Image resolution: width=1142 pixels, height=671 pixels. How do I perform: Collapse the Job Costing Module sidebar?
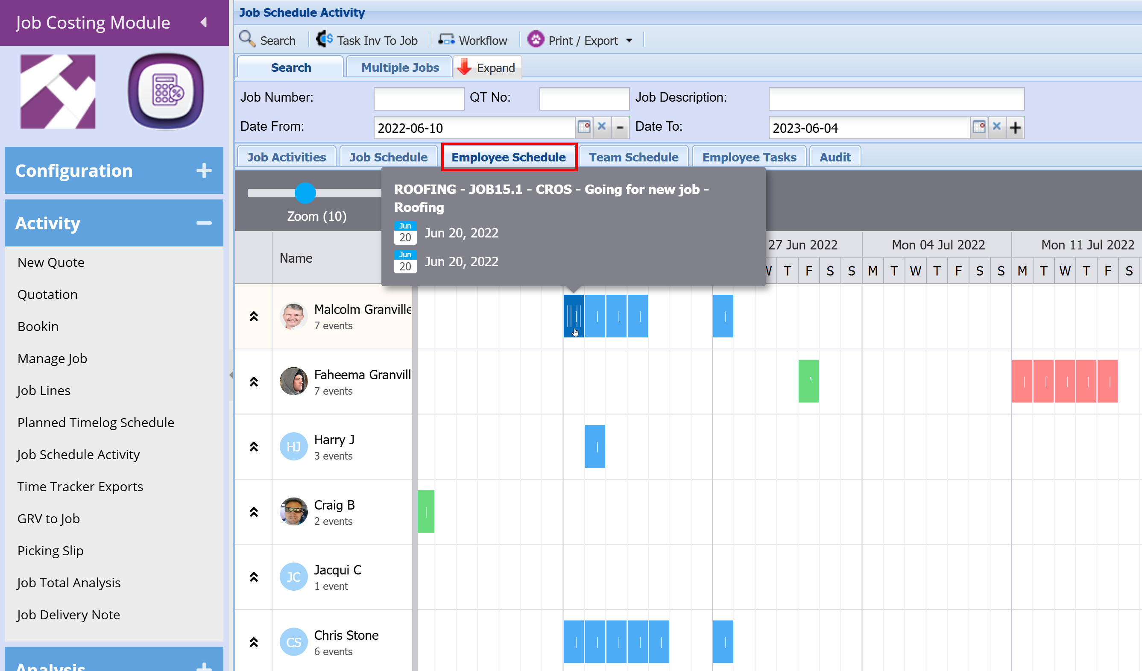coord(204,22)
